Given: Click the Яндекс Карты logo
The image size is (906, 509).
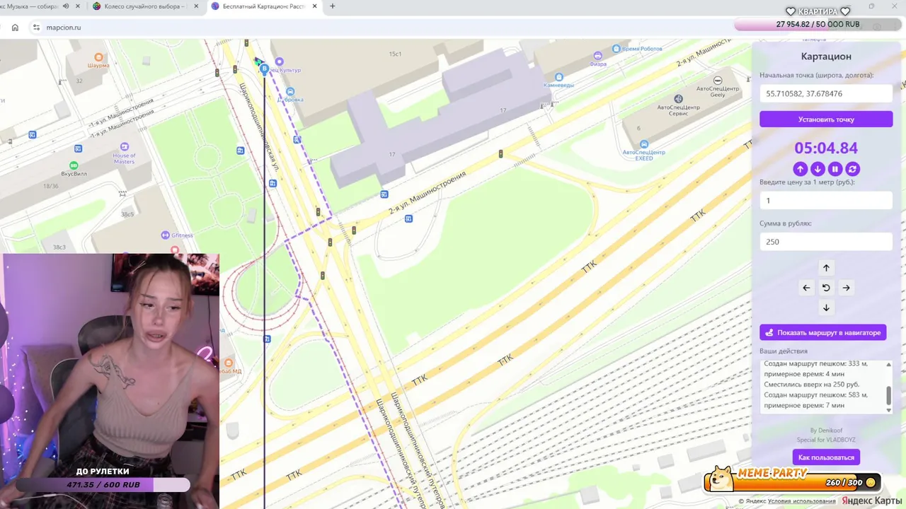Looking at the screenshot, I should (x=871, y=501).
